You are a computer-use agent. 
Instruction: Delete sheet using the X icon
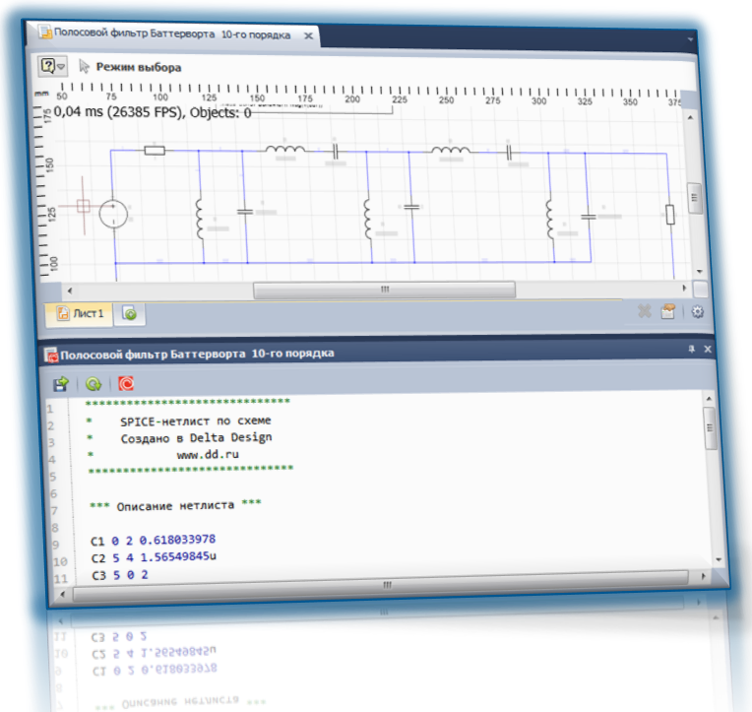tap(645, 311)
